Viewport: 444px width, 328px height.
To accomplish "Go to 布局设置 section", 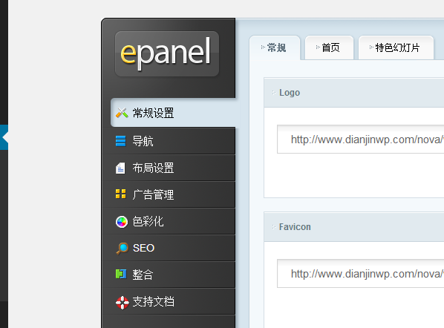I will (x=170, y=168).
